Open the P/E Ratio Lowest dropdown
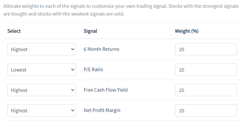This screenshot has height=123, width=244. point(42,70)
